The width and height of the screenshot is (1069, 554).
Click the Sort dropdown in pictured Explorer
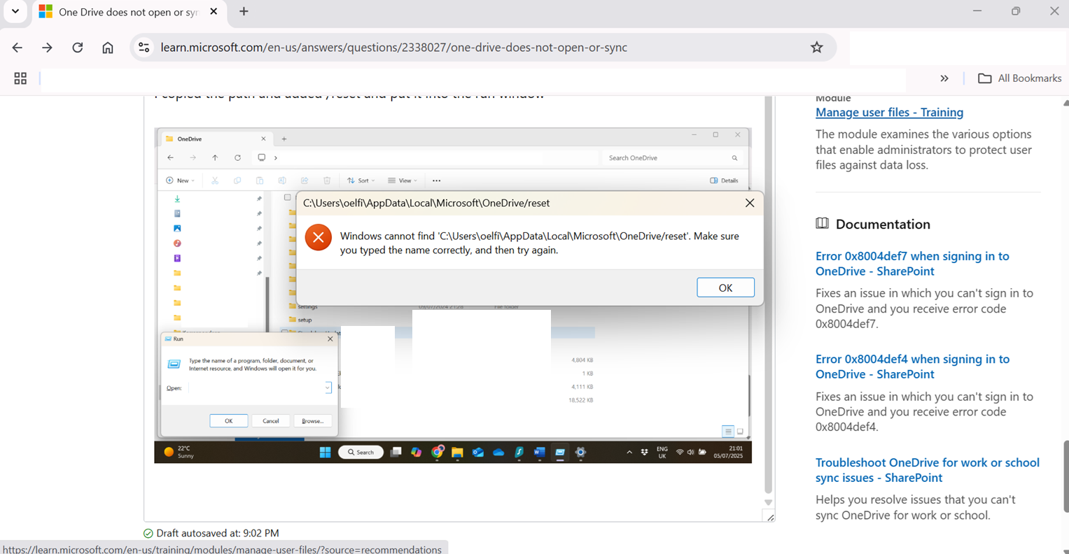click(361, 180)
